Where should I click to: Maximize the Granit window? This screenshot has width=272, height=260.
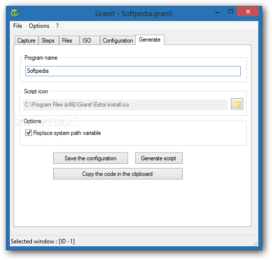230,12
